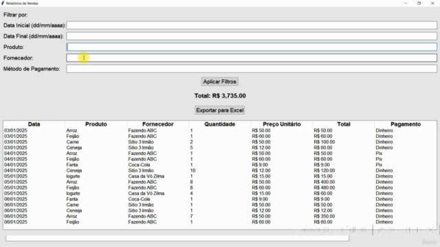The height and width of the screenshot is (247, 440).
Task: Click the Produto column header
Action: point(96,124)
